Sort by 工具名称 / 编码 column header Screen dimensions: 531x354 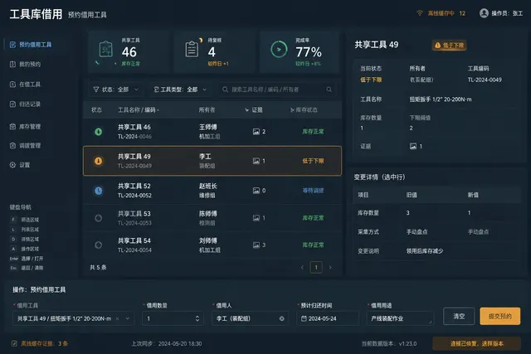139,110
